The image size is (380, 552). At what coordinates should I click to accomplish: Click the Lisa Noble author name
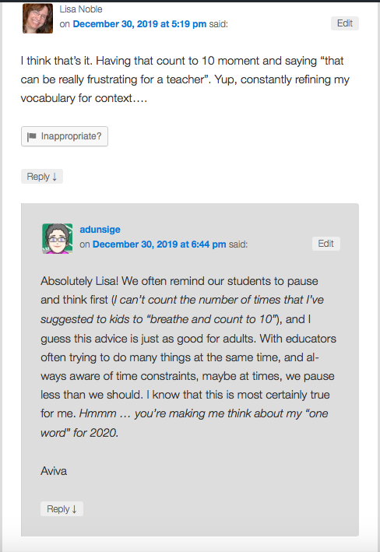click(81, 9)
